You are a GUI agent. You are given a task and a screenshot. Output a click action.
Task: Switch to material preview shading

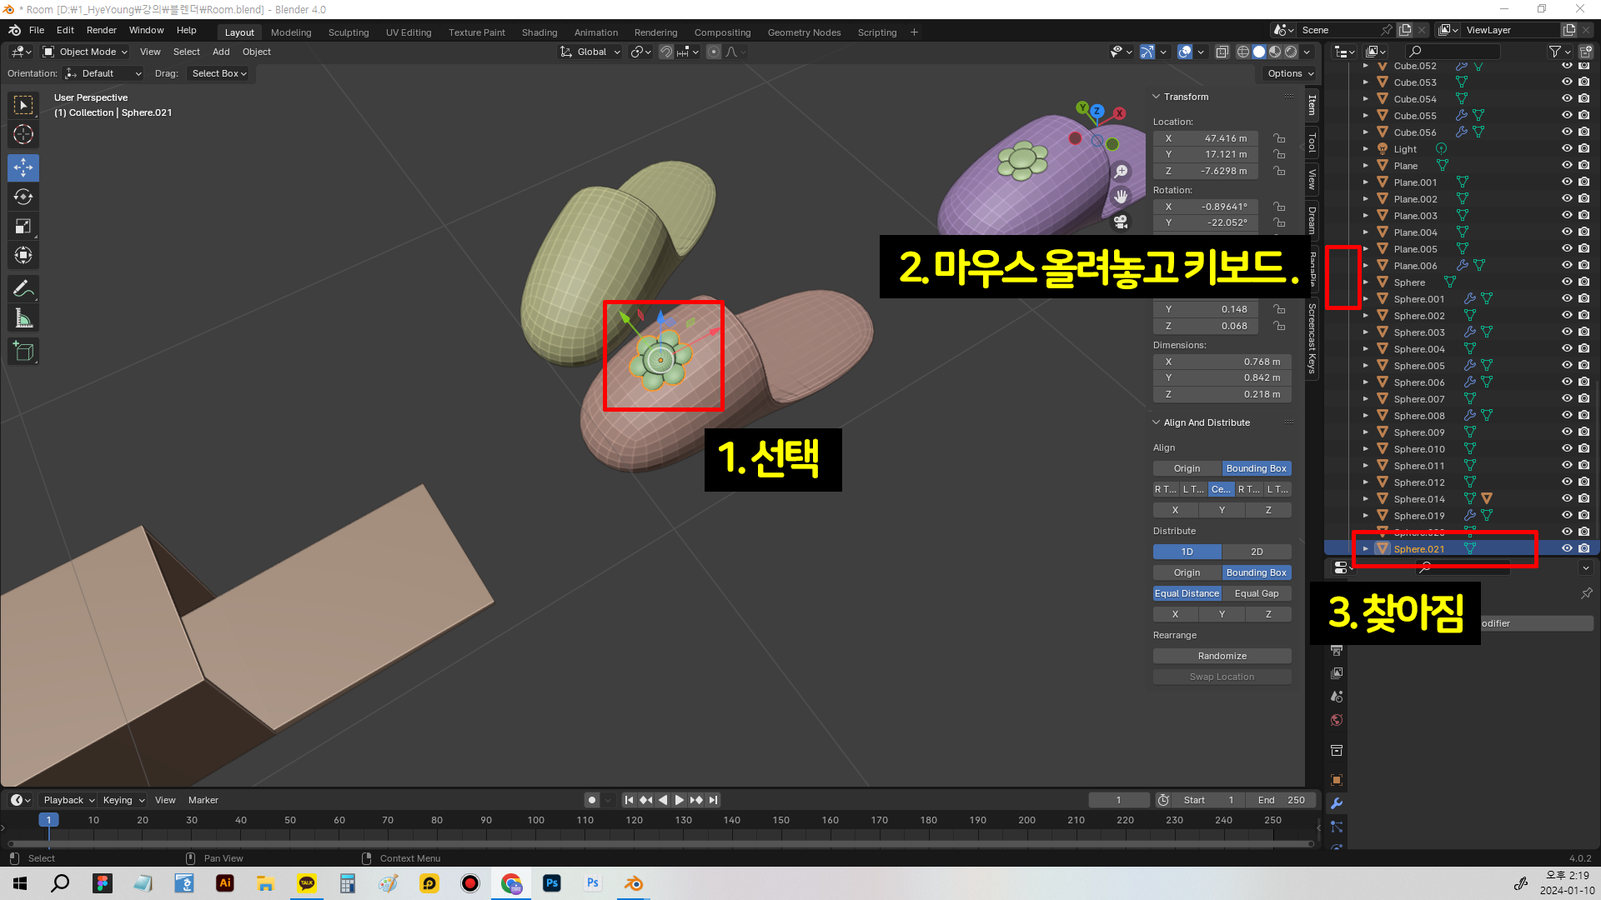point(1275,52)
